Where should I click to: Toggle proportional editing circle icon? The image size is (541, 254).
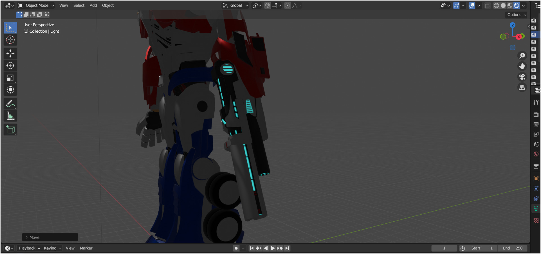pyautogui.click(x=287, y=5)
